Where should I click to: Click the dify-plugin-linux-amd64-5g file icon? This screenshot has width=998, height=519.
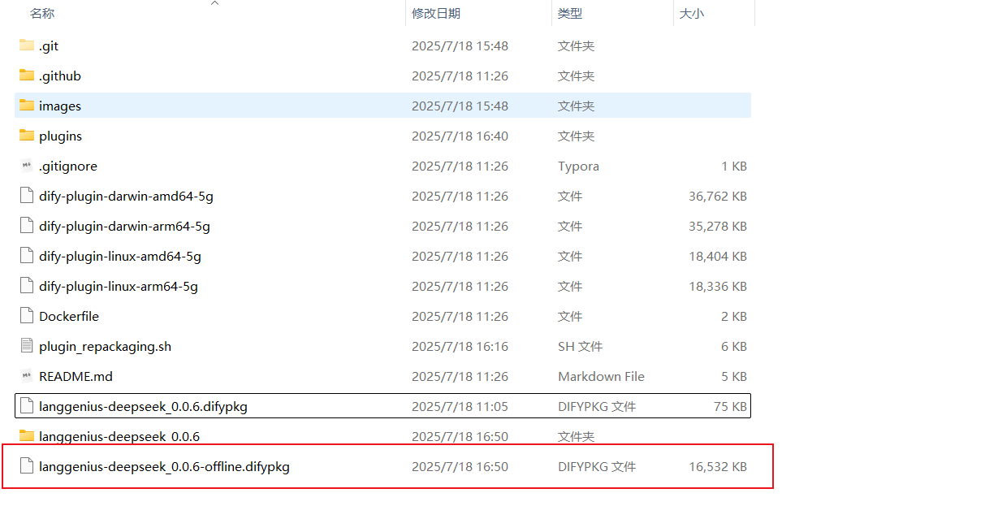pos(27,256)
